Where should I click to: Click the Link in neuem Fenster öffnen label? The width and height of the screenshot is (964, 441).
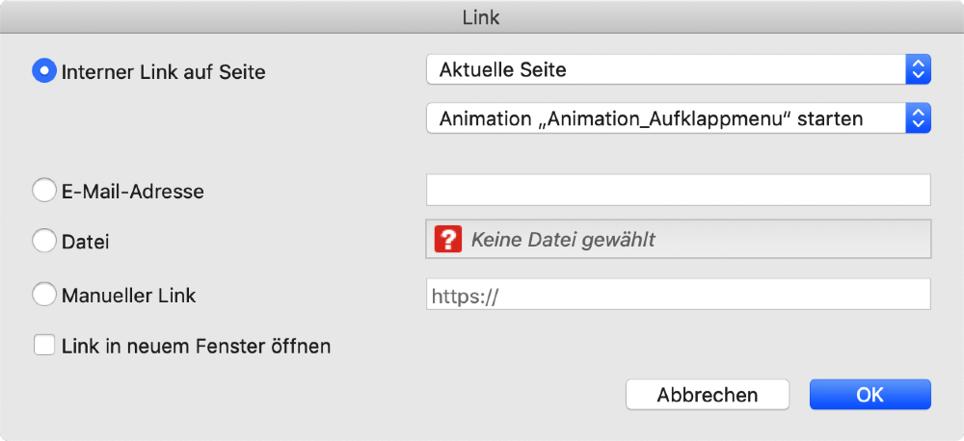[196, 345]
